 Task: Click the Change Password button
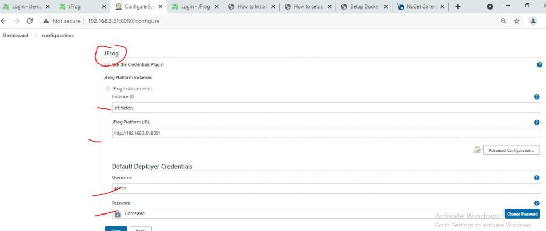point(522,213)
